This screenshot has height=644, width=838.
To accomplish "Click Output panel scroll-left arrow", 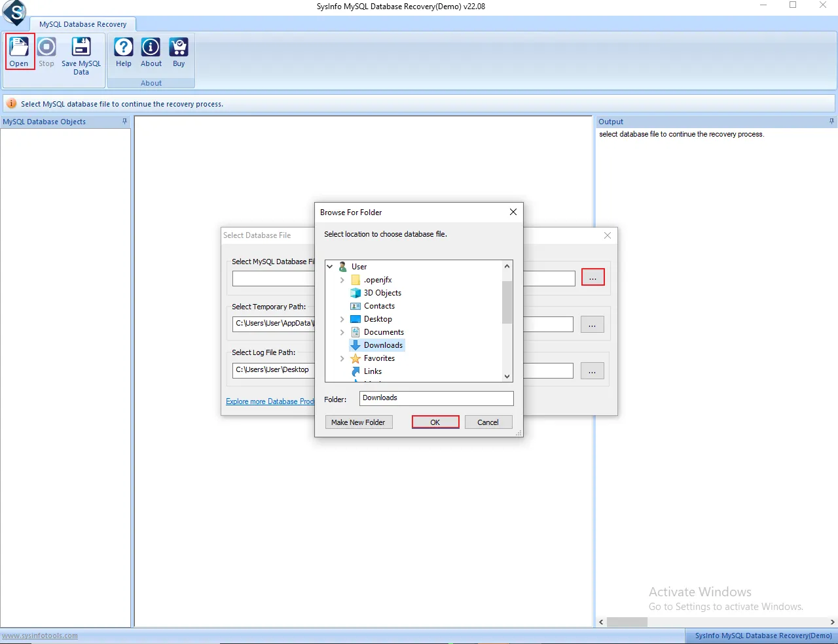I will (602, 622).
